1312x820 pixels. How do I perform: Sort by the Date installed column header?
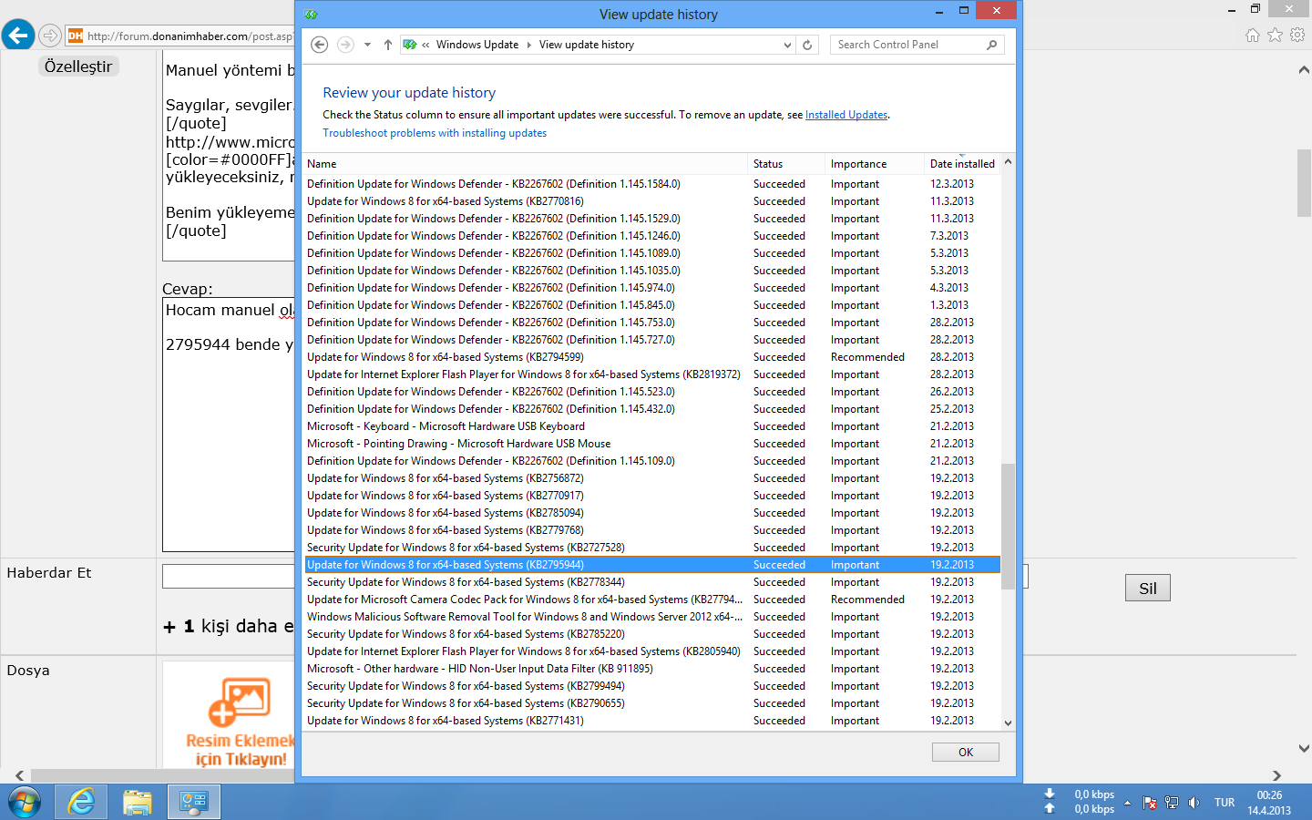click(962, 164)
